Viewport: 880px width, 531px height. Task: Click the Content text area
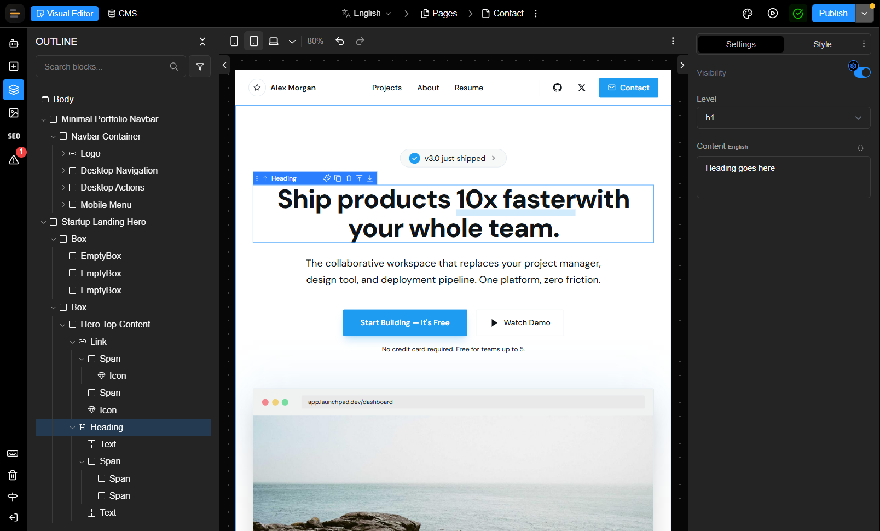pyautogui.click(x=783, y=177)
